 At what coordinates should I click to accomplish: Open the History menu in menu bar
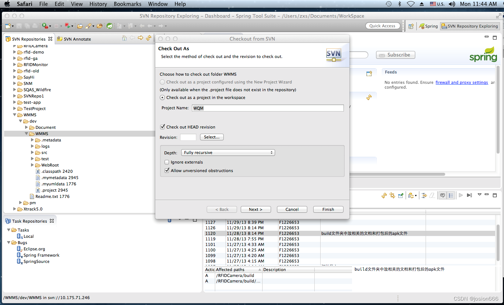pos(98,4)
